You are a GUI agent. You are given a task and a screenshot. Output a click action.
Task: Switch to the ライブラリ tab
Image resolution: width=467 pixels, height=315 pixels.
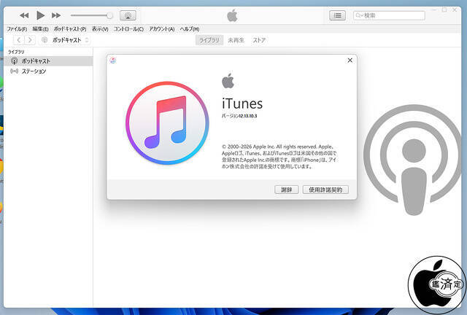tap(209, 40)
